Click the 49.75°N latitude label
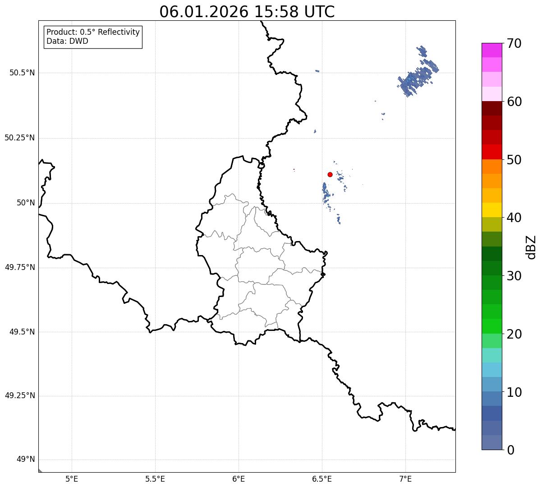The width and height of the screenshot is (542, 488). [x=20, y=267]
